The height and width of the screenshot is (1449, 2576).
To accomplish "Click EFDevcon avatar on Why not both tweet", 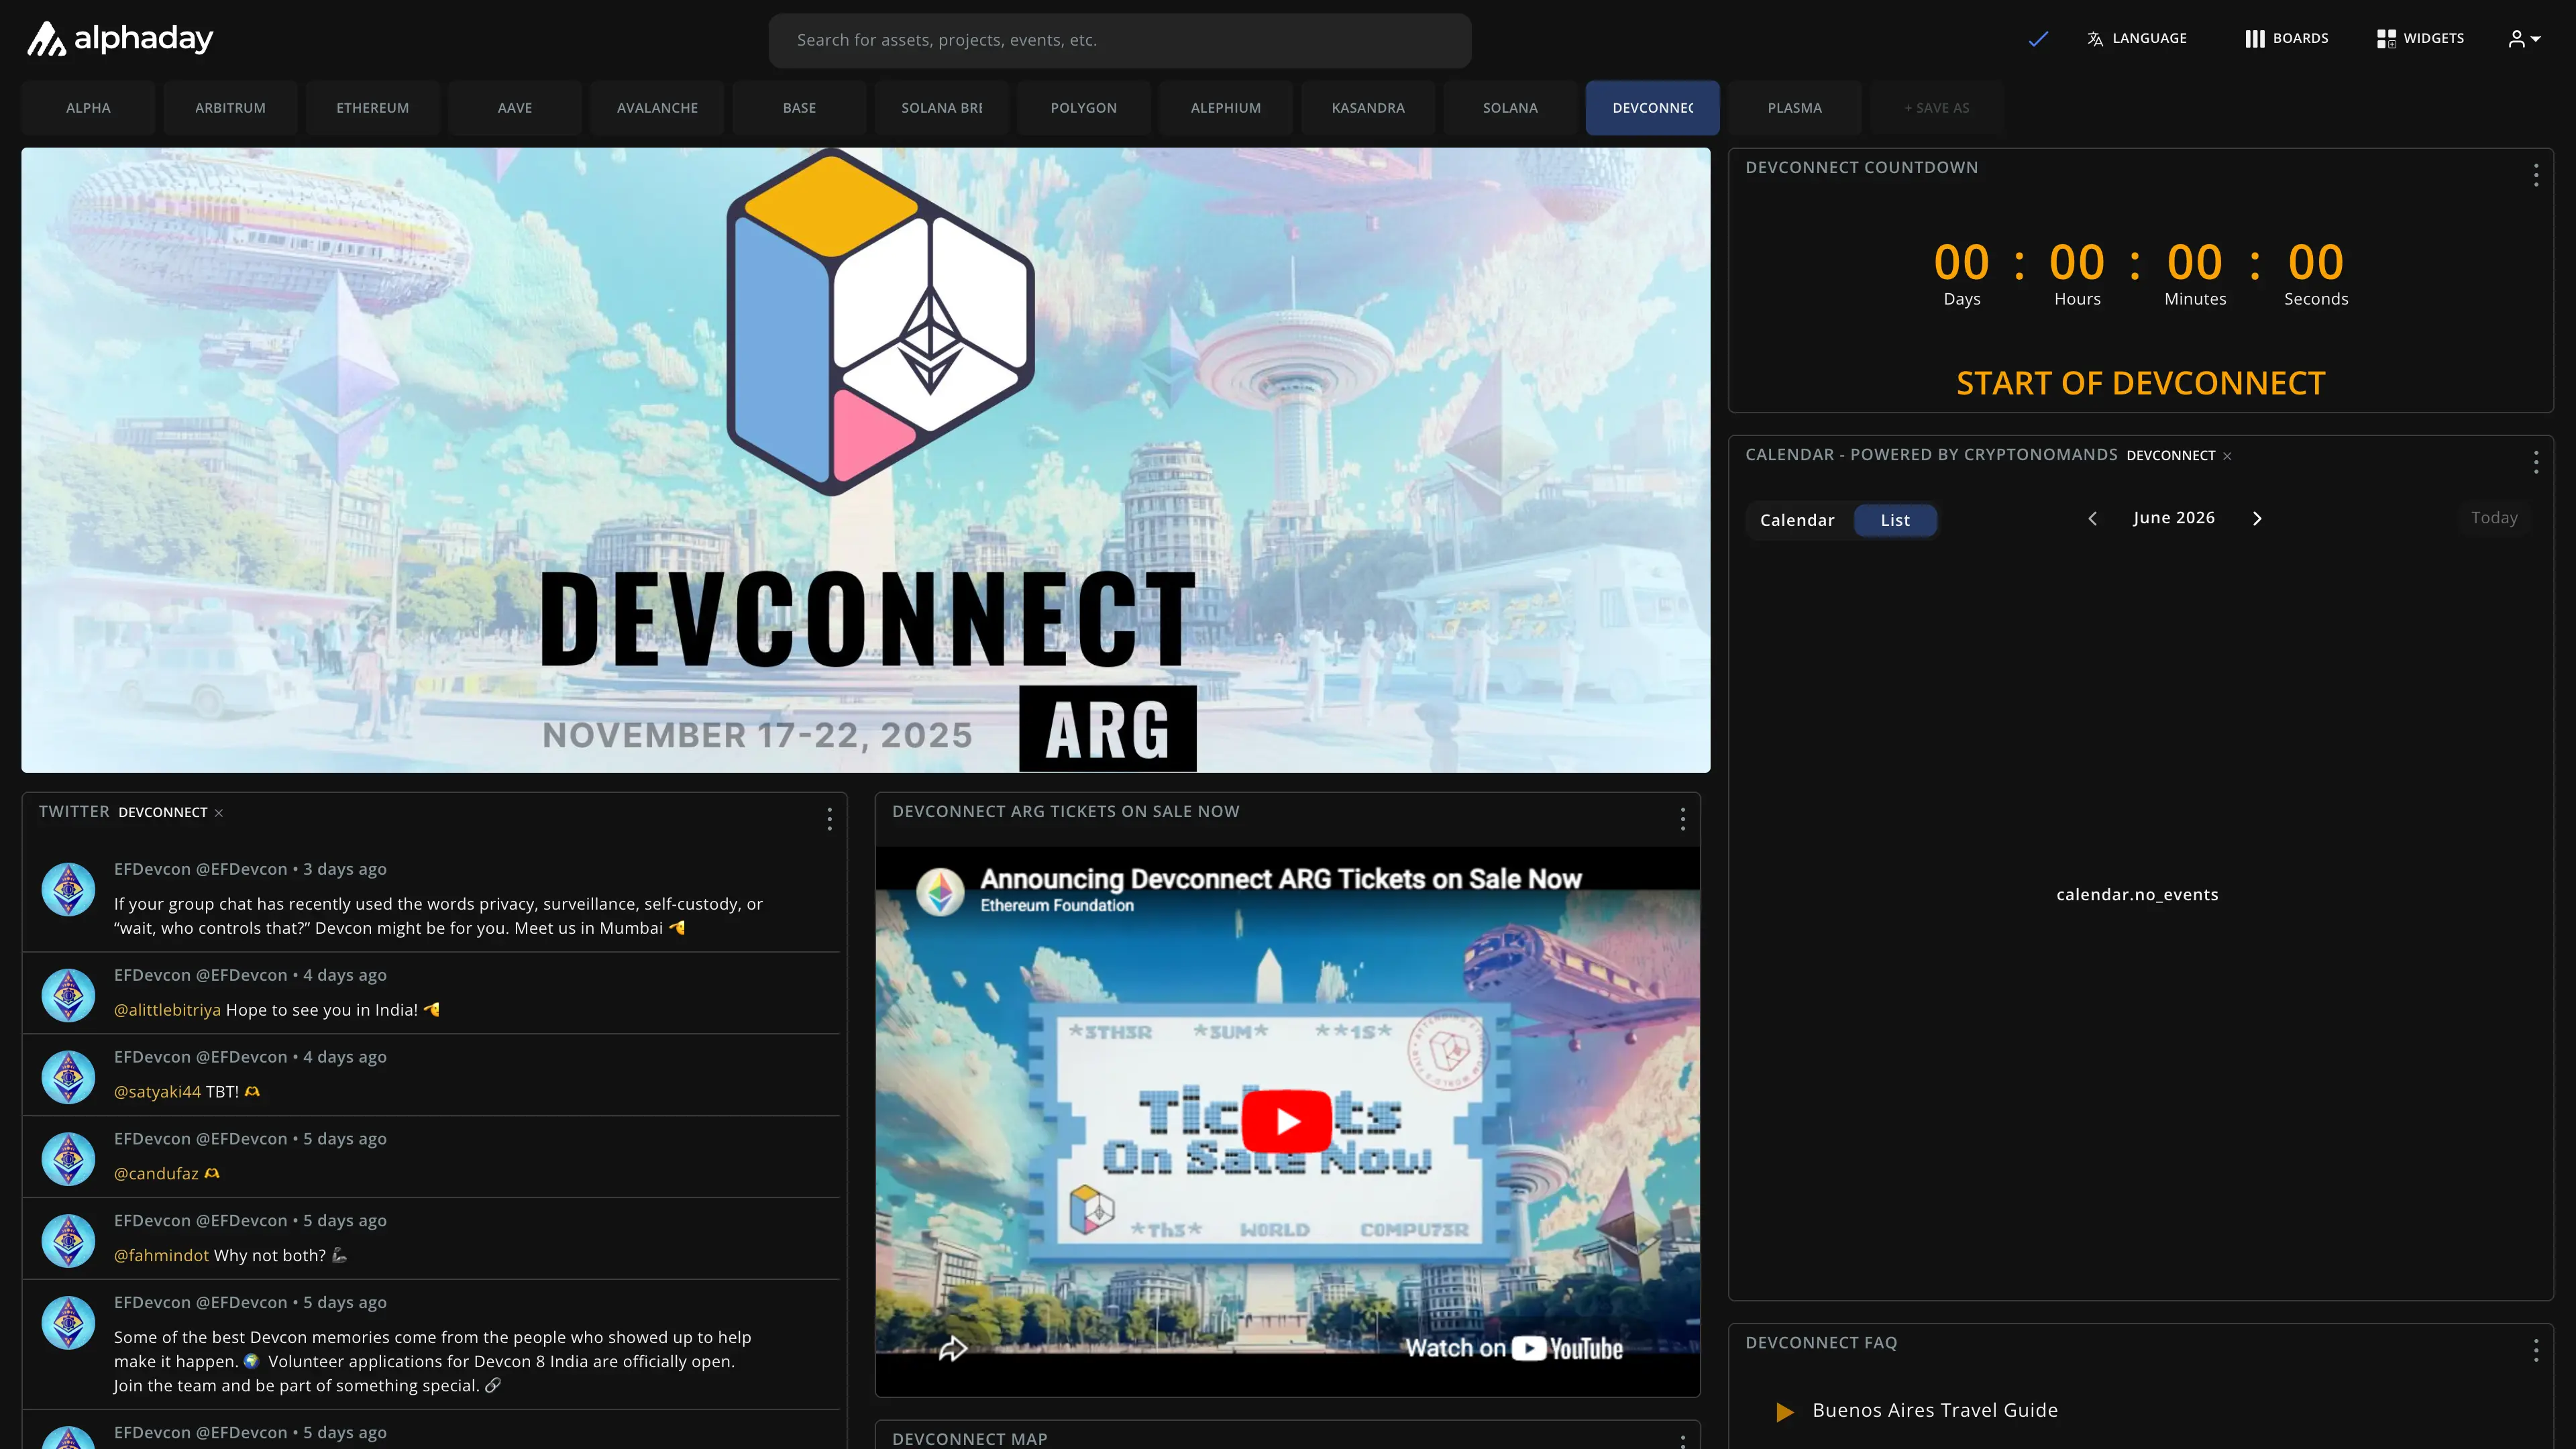I will [x=68, y=1241].
